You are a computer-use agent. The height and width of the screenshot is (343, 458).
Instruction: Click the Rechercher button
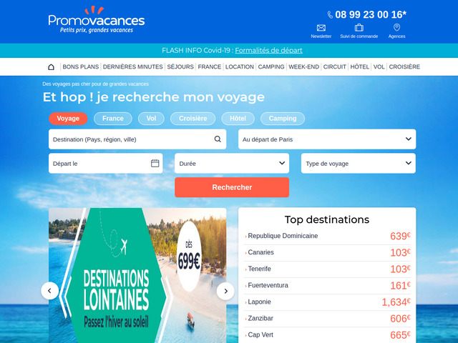pos(232,187)
